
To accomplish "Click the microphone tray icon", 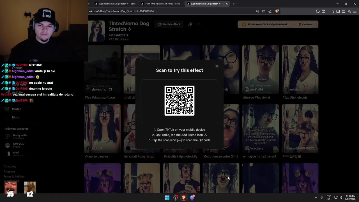I will pos(322,198).
